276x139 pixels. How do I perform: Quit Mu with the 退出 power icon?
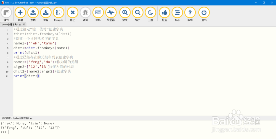point(204,14)
